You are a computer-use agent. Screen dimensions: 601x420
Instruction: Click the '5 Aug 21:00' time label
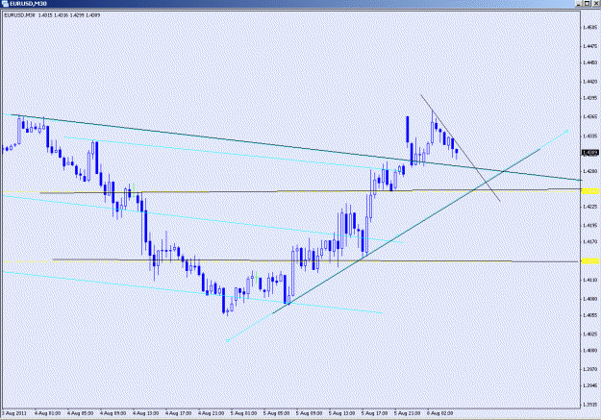point(407,413)
